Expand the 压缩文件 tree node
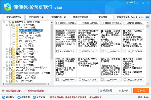Image resolution: width=151 pixels, height=100 pixels. (x=7, y=51)
